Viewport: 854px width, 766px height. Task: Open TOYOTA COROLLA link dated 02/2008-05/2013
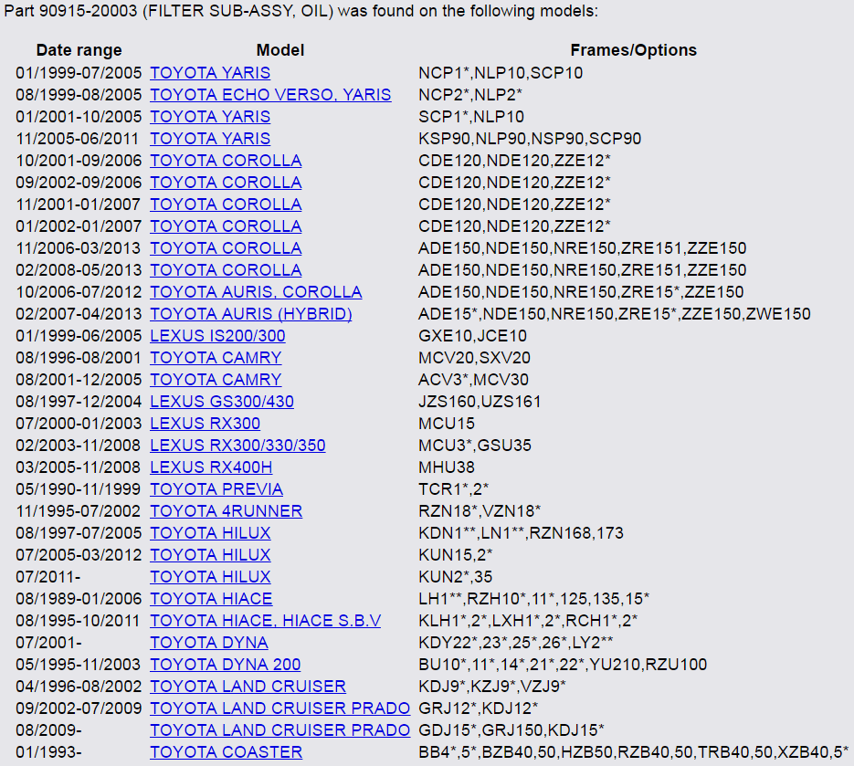[x=226, y=270]
